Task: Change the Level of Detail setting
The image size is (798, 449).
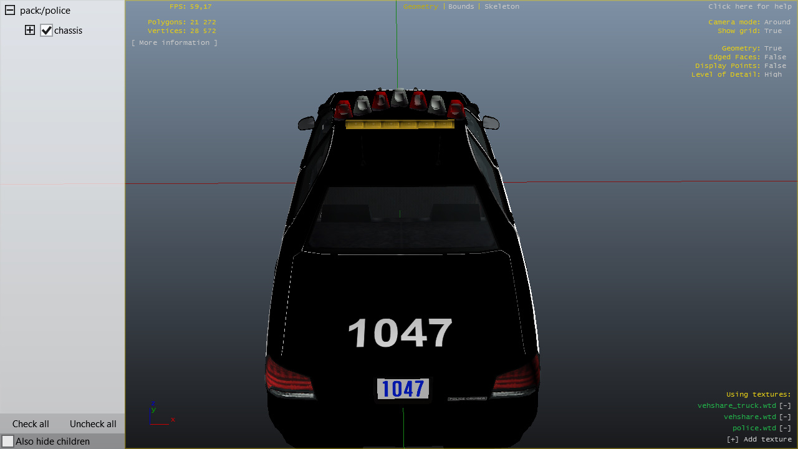Action: [772, 74]
